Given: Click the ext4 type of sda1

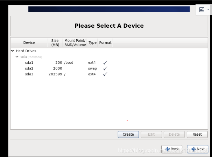Looking at the screenshot, I should pyautogui.click(x=92, y=63).
